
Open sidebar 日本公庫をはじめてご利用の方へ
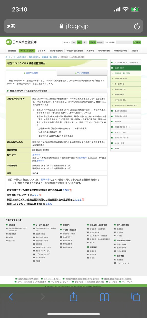(x=125, y=63)
